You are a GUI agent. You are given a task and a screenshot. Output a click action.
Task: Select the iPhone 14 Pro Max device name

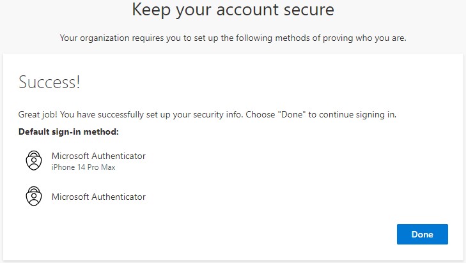pyautogui.click(x=83, y=167)
